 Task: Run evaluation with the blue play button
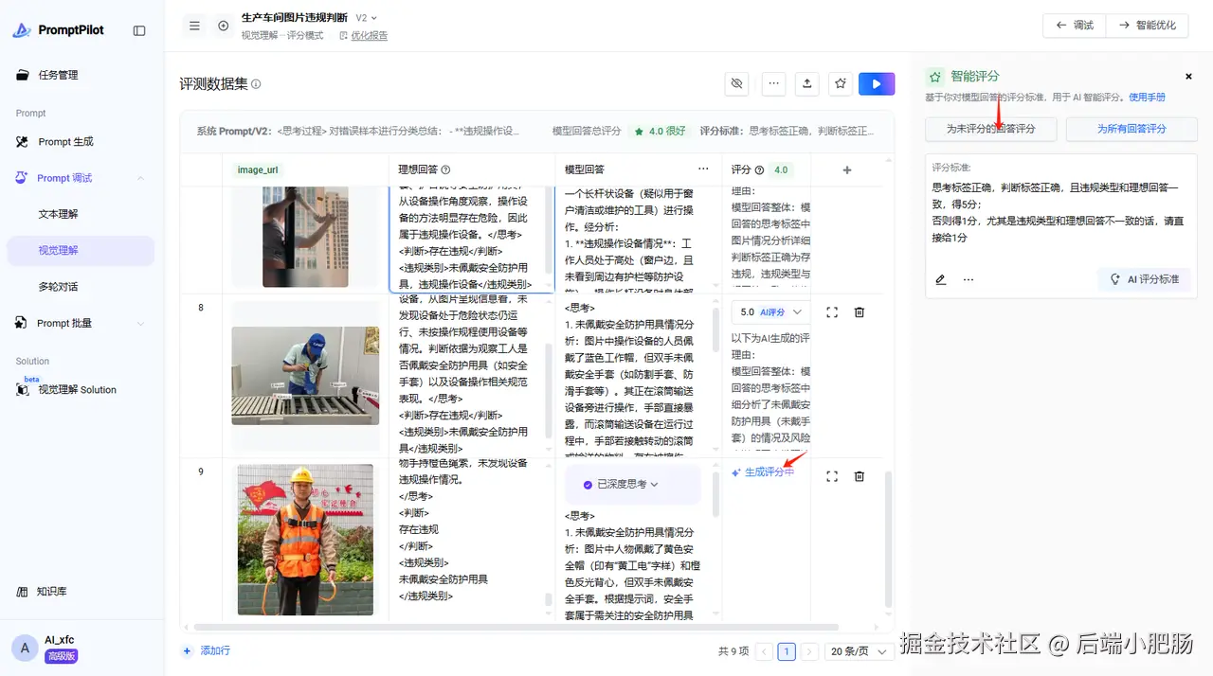(x=877, y=83)
